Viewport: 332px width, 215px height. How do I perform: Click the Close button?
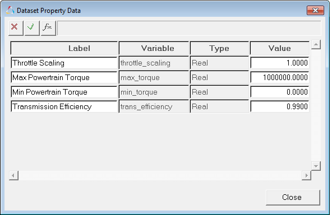[x=293, y=198]
